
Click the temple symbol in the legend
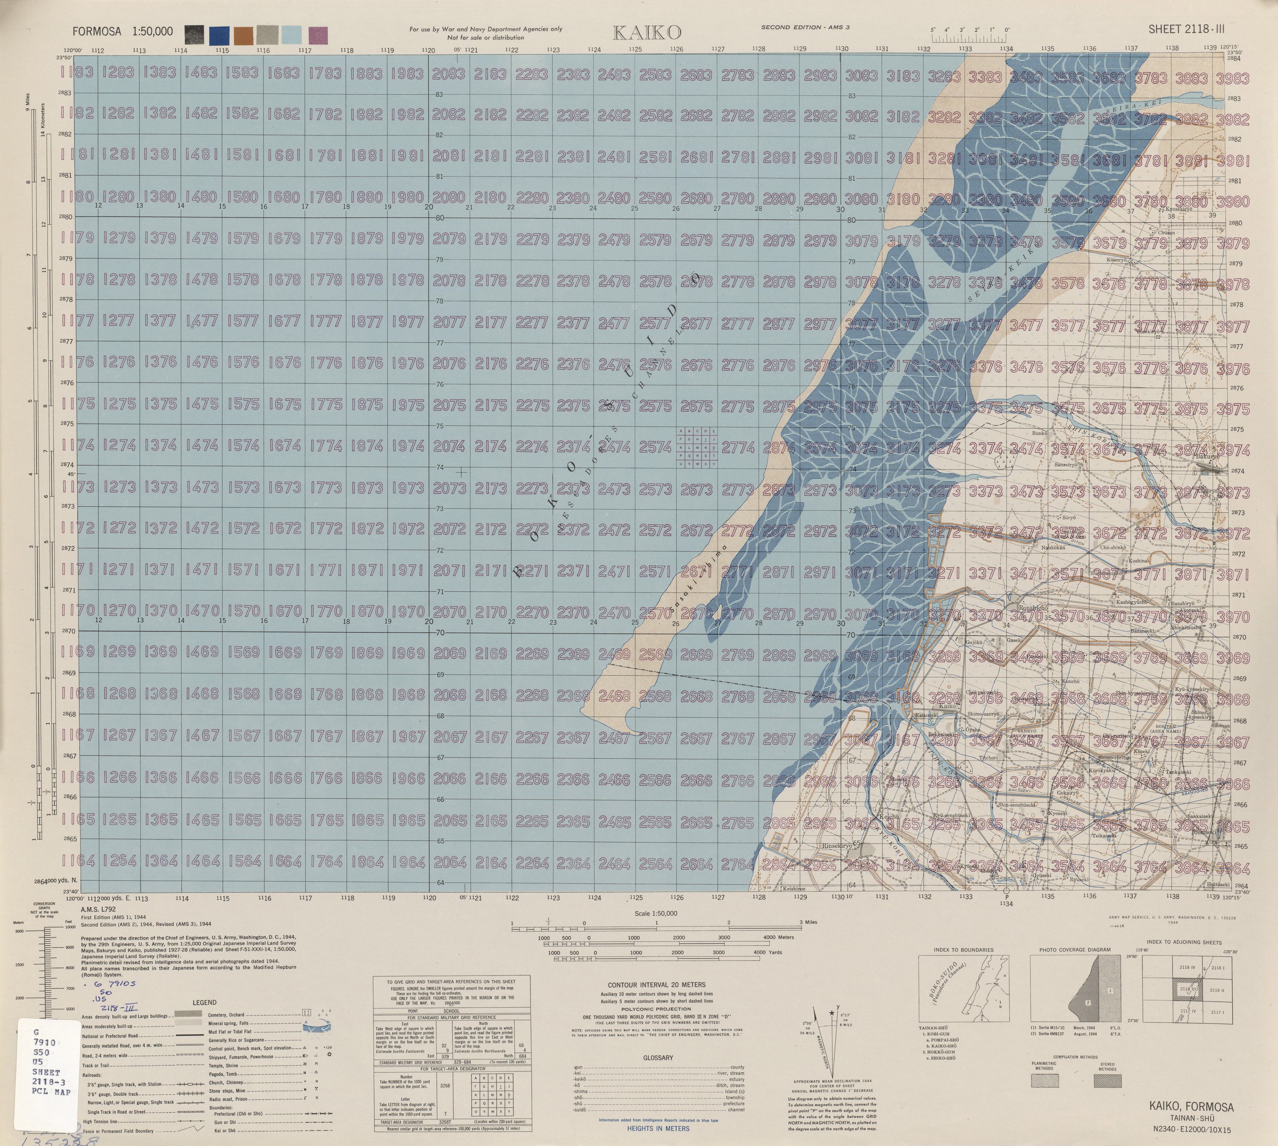(305, 1064)
